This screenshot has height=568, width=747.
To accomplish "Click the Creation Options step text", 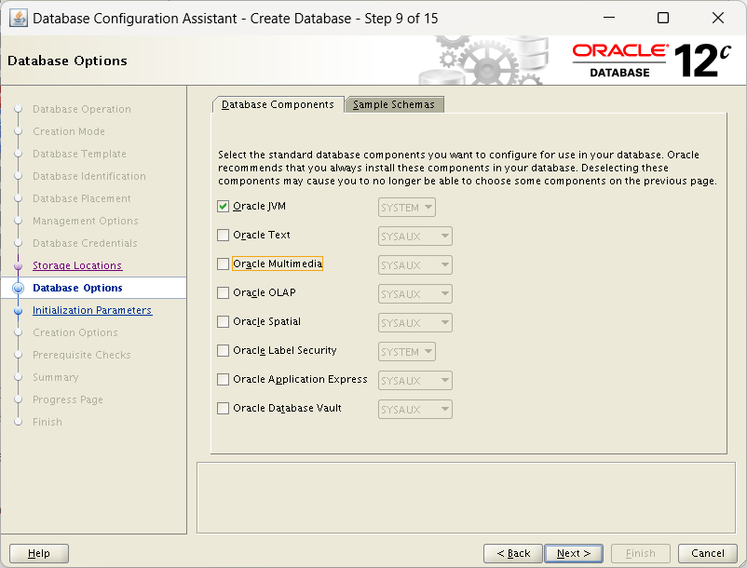I will tap(75, 332).
